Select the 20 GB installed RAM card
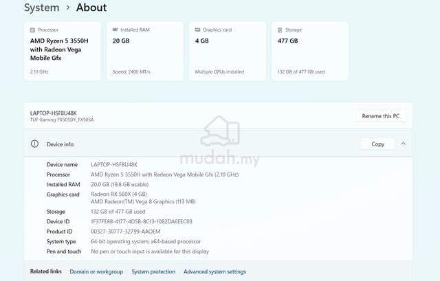 (x=145, y=51)
